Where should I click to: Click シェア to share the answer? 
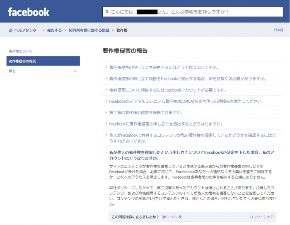point(268,217)
